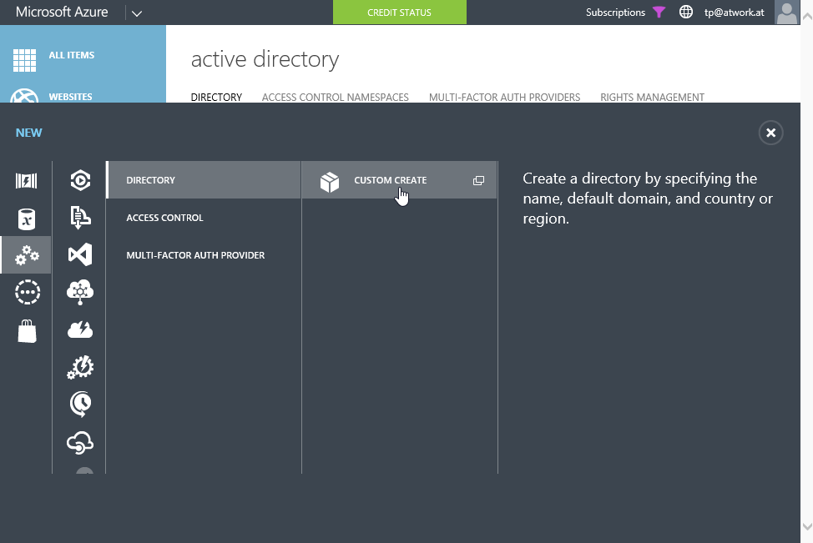This screenshot has width=813, height=543.
Task: Open the Subscriptions link
Action: (615, 12)
